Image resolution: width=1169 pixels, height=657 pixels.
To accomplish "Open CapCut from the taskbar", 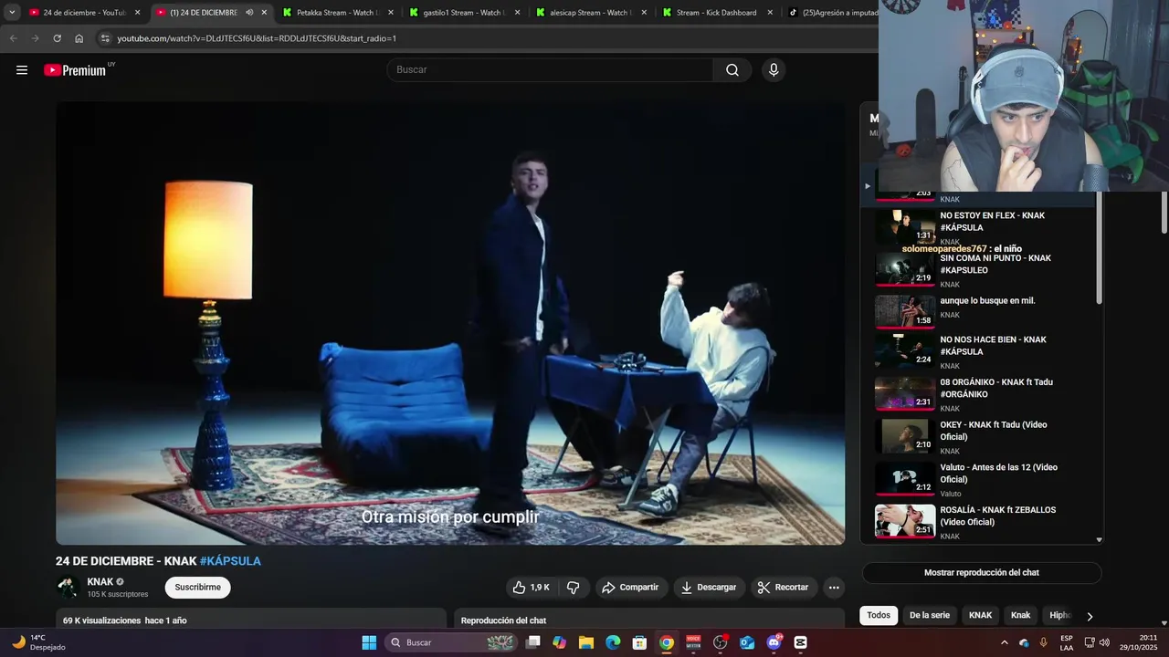I will [801, 642].
